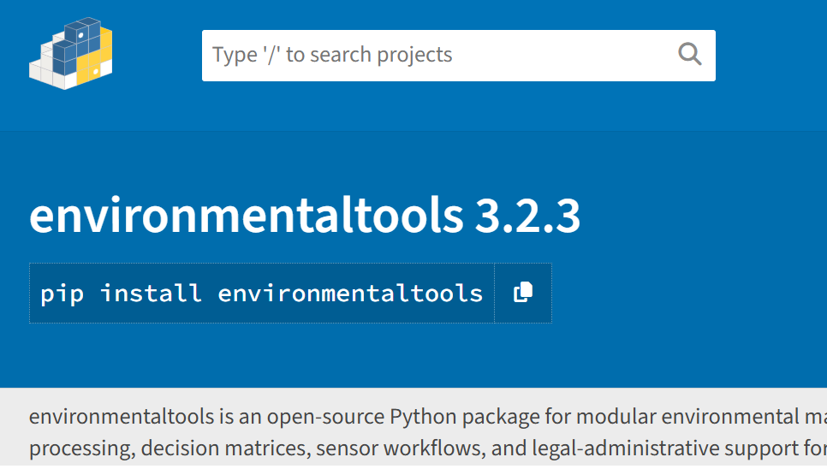Click the PyPI cube logo
Viewport: 827px width, 469px height.
click(x=71, y=53)
